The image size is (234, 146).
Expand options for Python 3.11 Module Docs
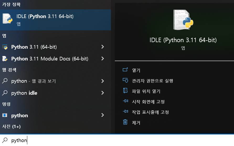103,59
